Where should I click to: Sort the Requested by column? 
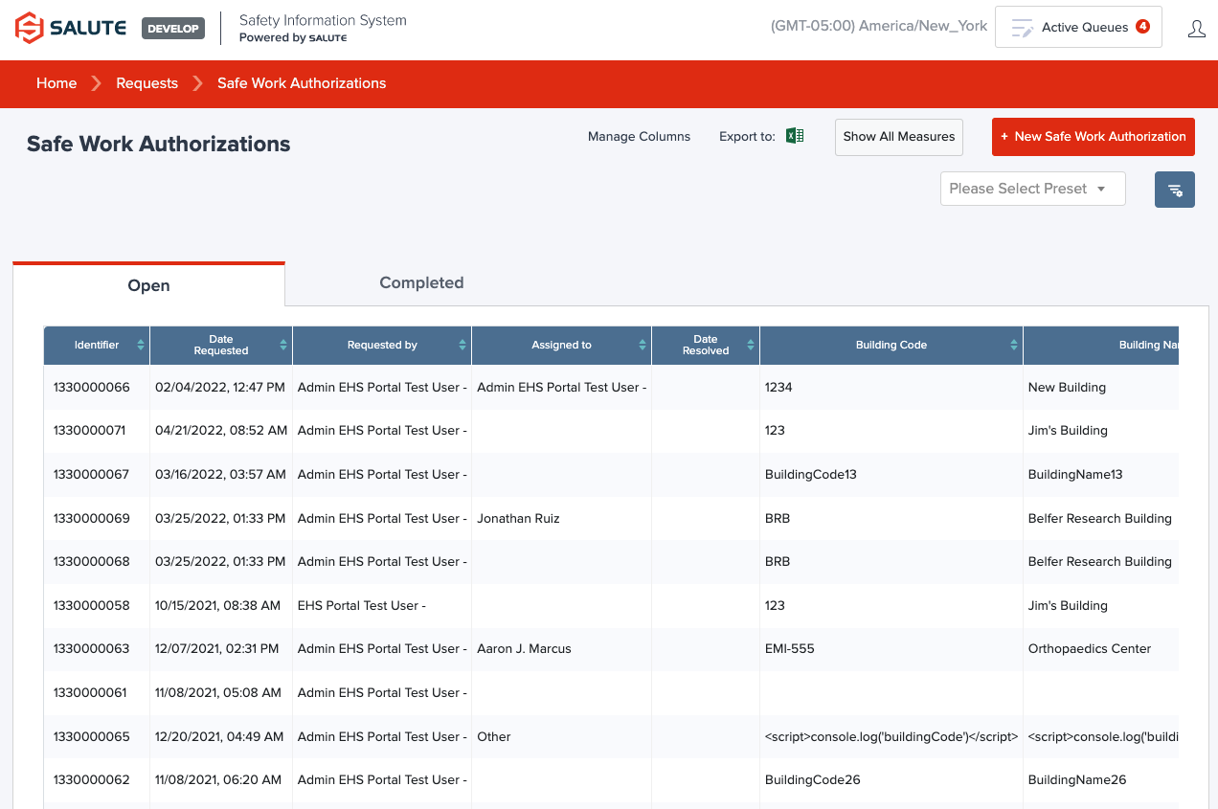point(462,345)
